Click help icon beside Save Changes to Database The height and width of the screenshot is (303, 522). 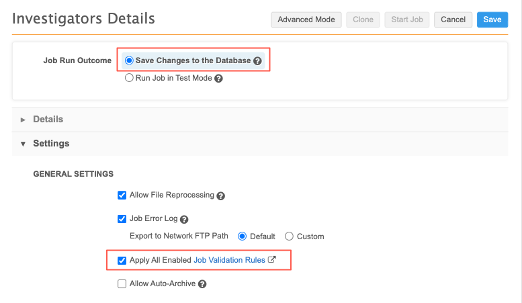[257, 61]
